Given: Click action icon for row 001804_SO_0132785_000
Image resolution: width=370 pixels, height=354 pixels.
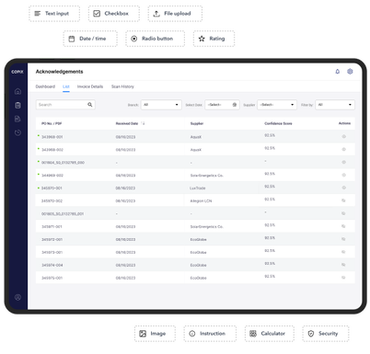Looking at the screenshot, I should tap(343, 162).
